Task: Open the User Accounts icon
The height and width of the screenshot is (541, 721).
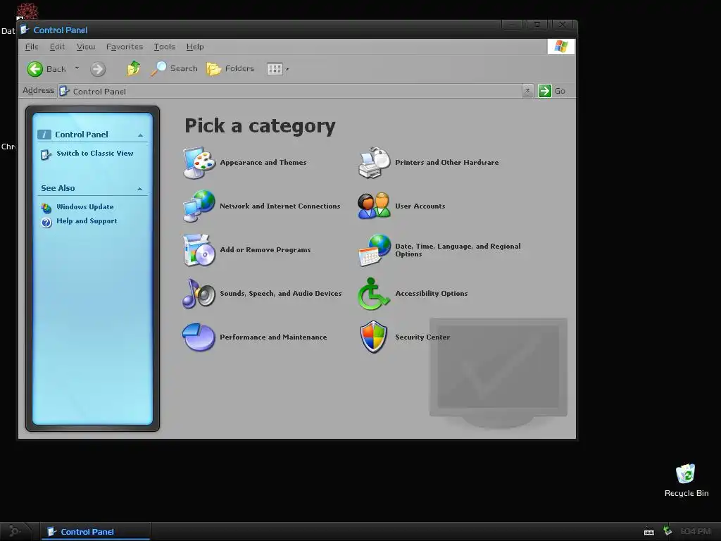Action: coord(375,206)
